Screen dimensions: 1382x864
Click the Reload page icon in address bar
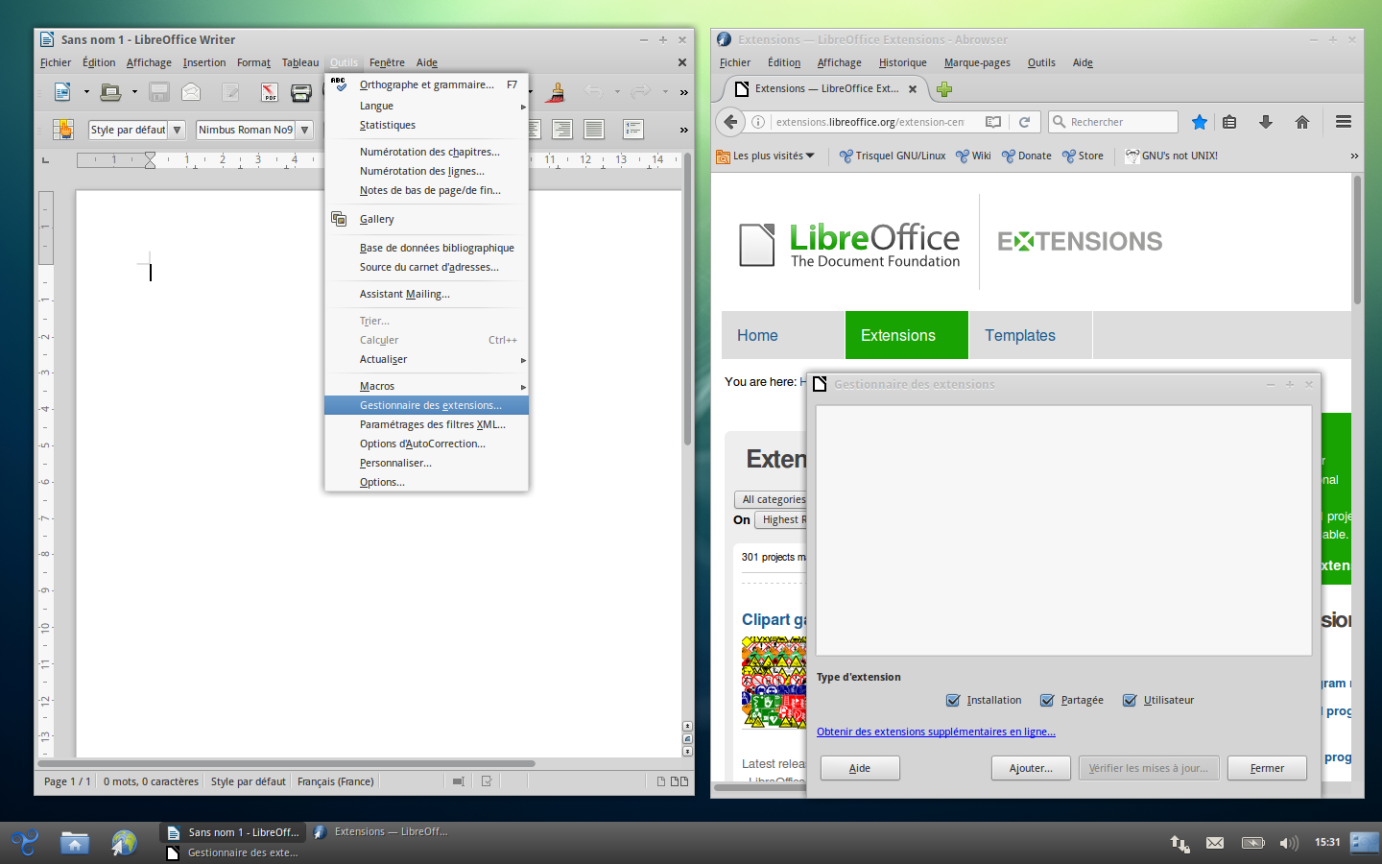[1024, 122]
